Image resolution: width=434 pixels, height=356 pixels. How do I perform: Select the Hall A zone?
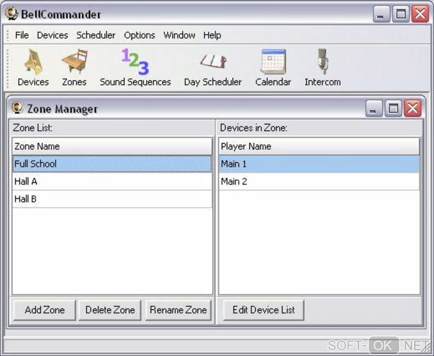[112, 182]
